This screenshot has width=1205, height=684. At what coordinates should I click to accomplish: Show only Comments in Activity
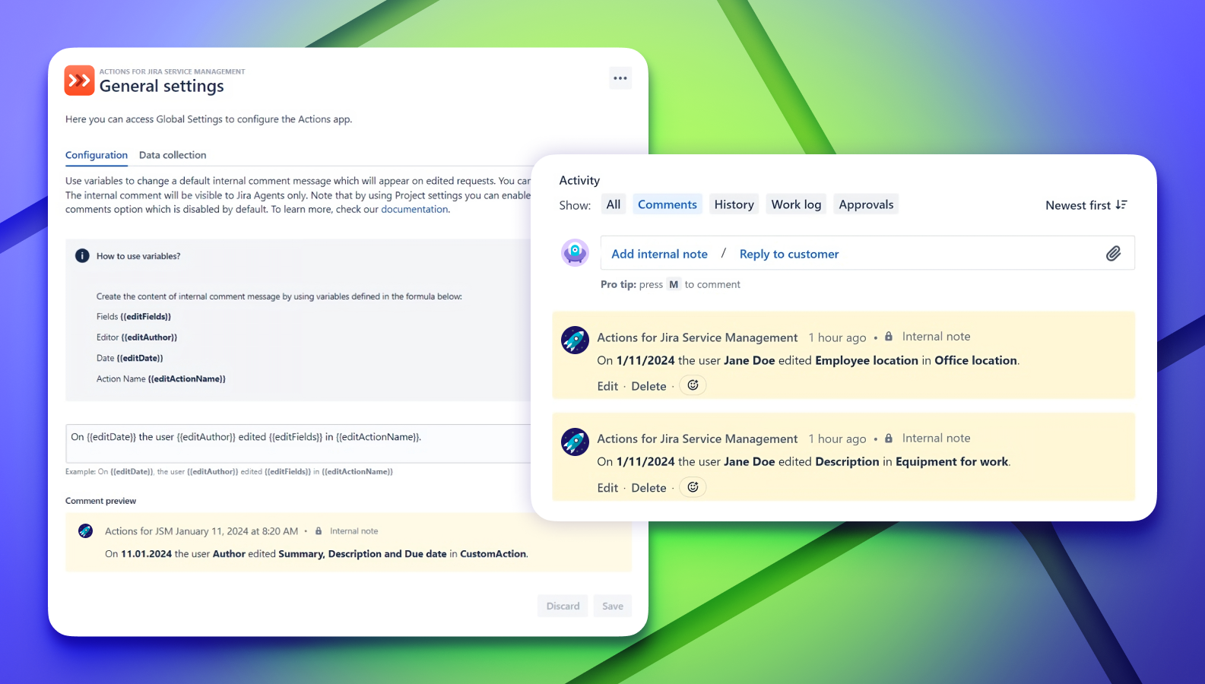[x=668, y=204]
